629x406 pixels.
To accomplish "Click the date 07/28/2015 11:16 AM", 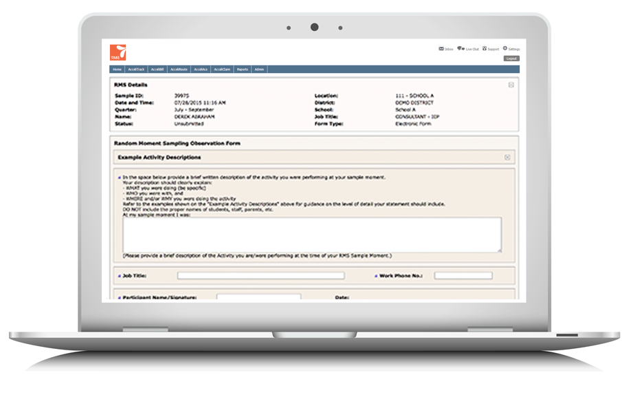I will coord(200,103).
